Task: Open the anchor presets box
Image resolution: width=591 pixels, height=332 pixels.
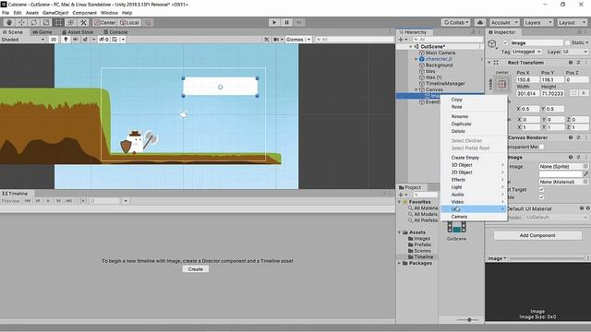Action: [501, 84]
